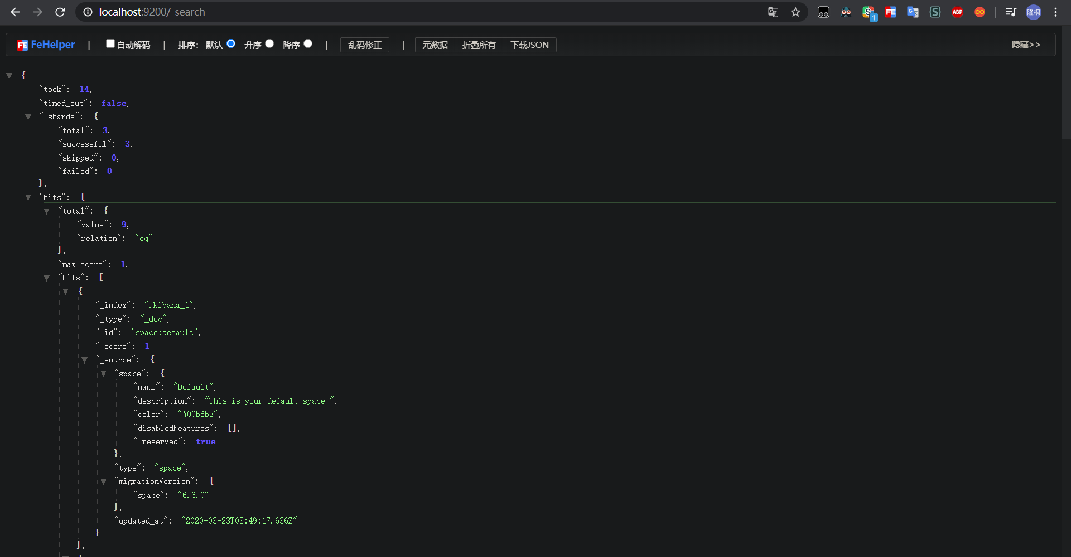
Task: Open the S extension with badge 1
Action: coord(869,12)
